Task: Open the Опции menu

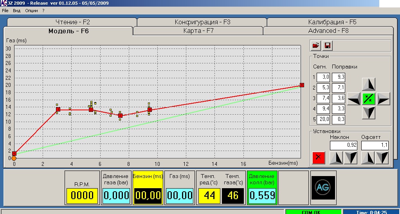Action: pyautogui.click(x=31, y=11)
